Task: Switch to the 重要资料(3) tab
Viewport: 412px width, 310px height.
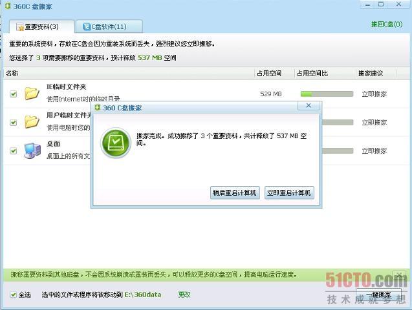Action: point(42,26)
